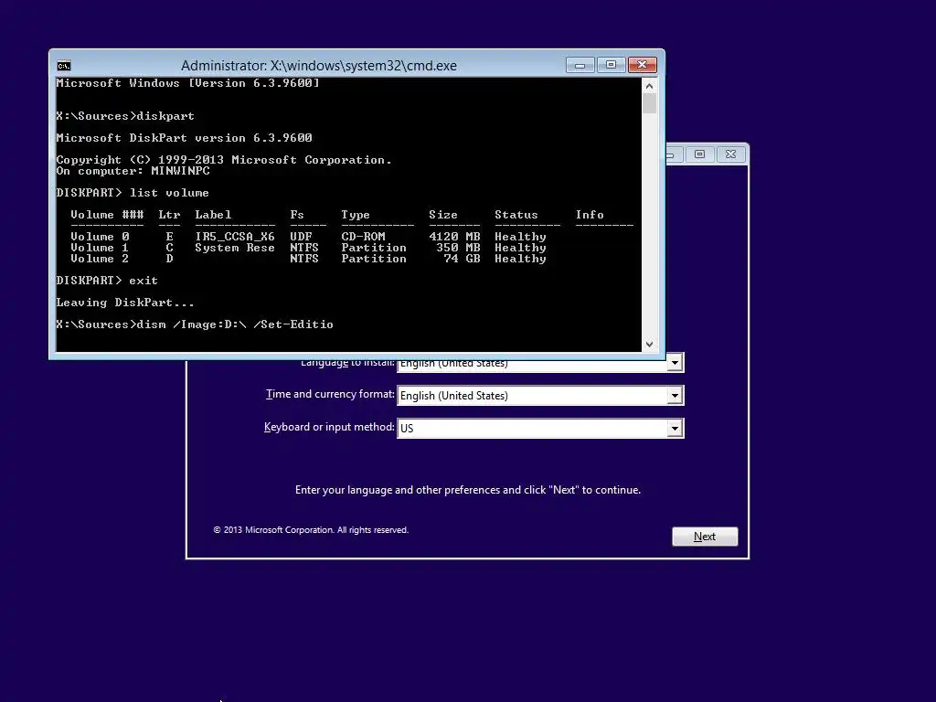Open Keyboard or input method dropdown arrow
The width and height of the screenshot is (936, 702).
pos(675,428)
